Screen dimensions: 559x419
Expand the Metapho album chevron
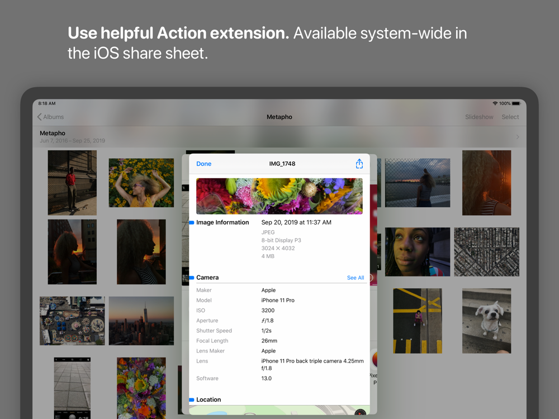point(518,137)
